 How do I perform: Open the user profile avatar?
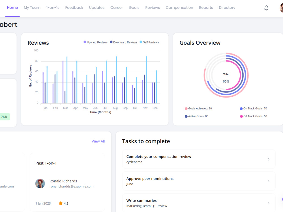pos(281,8)
